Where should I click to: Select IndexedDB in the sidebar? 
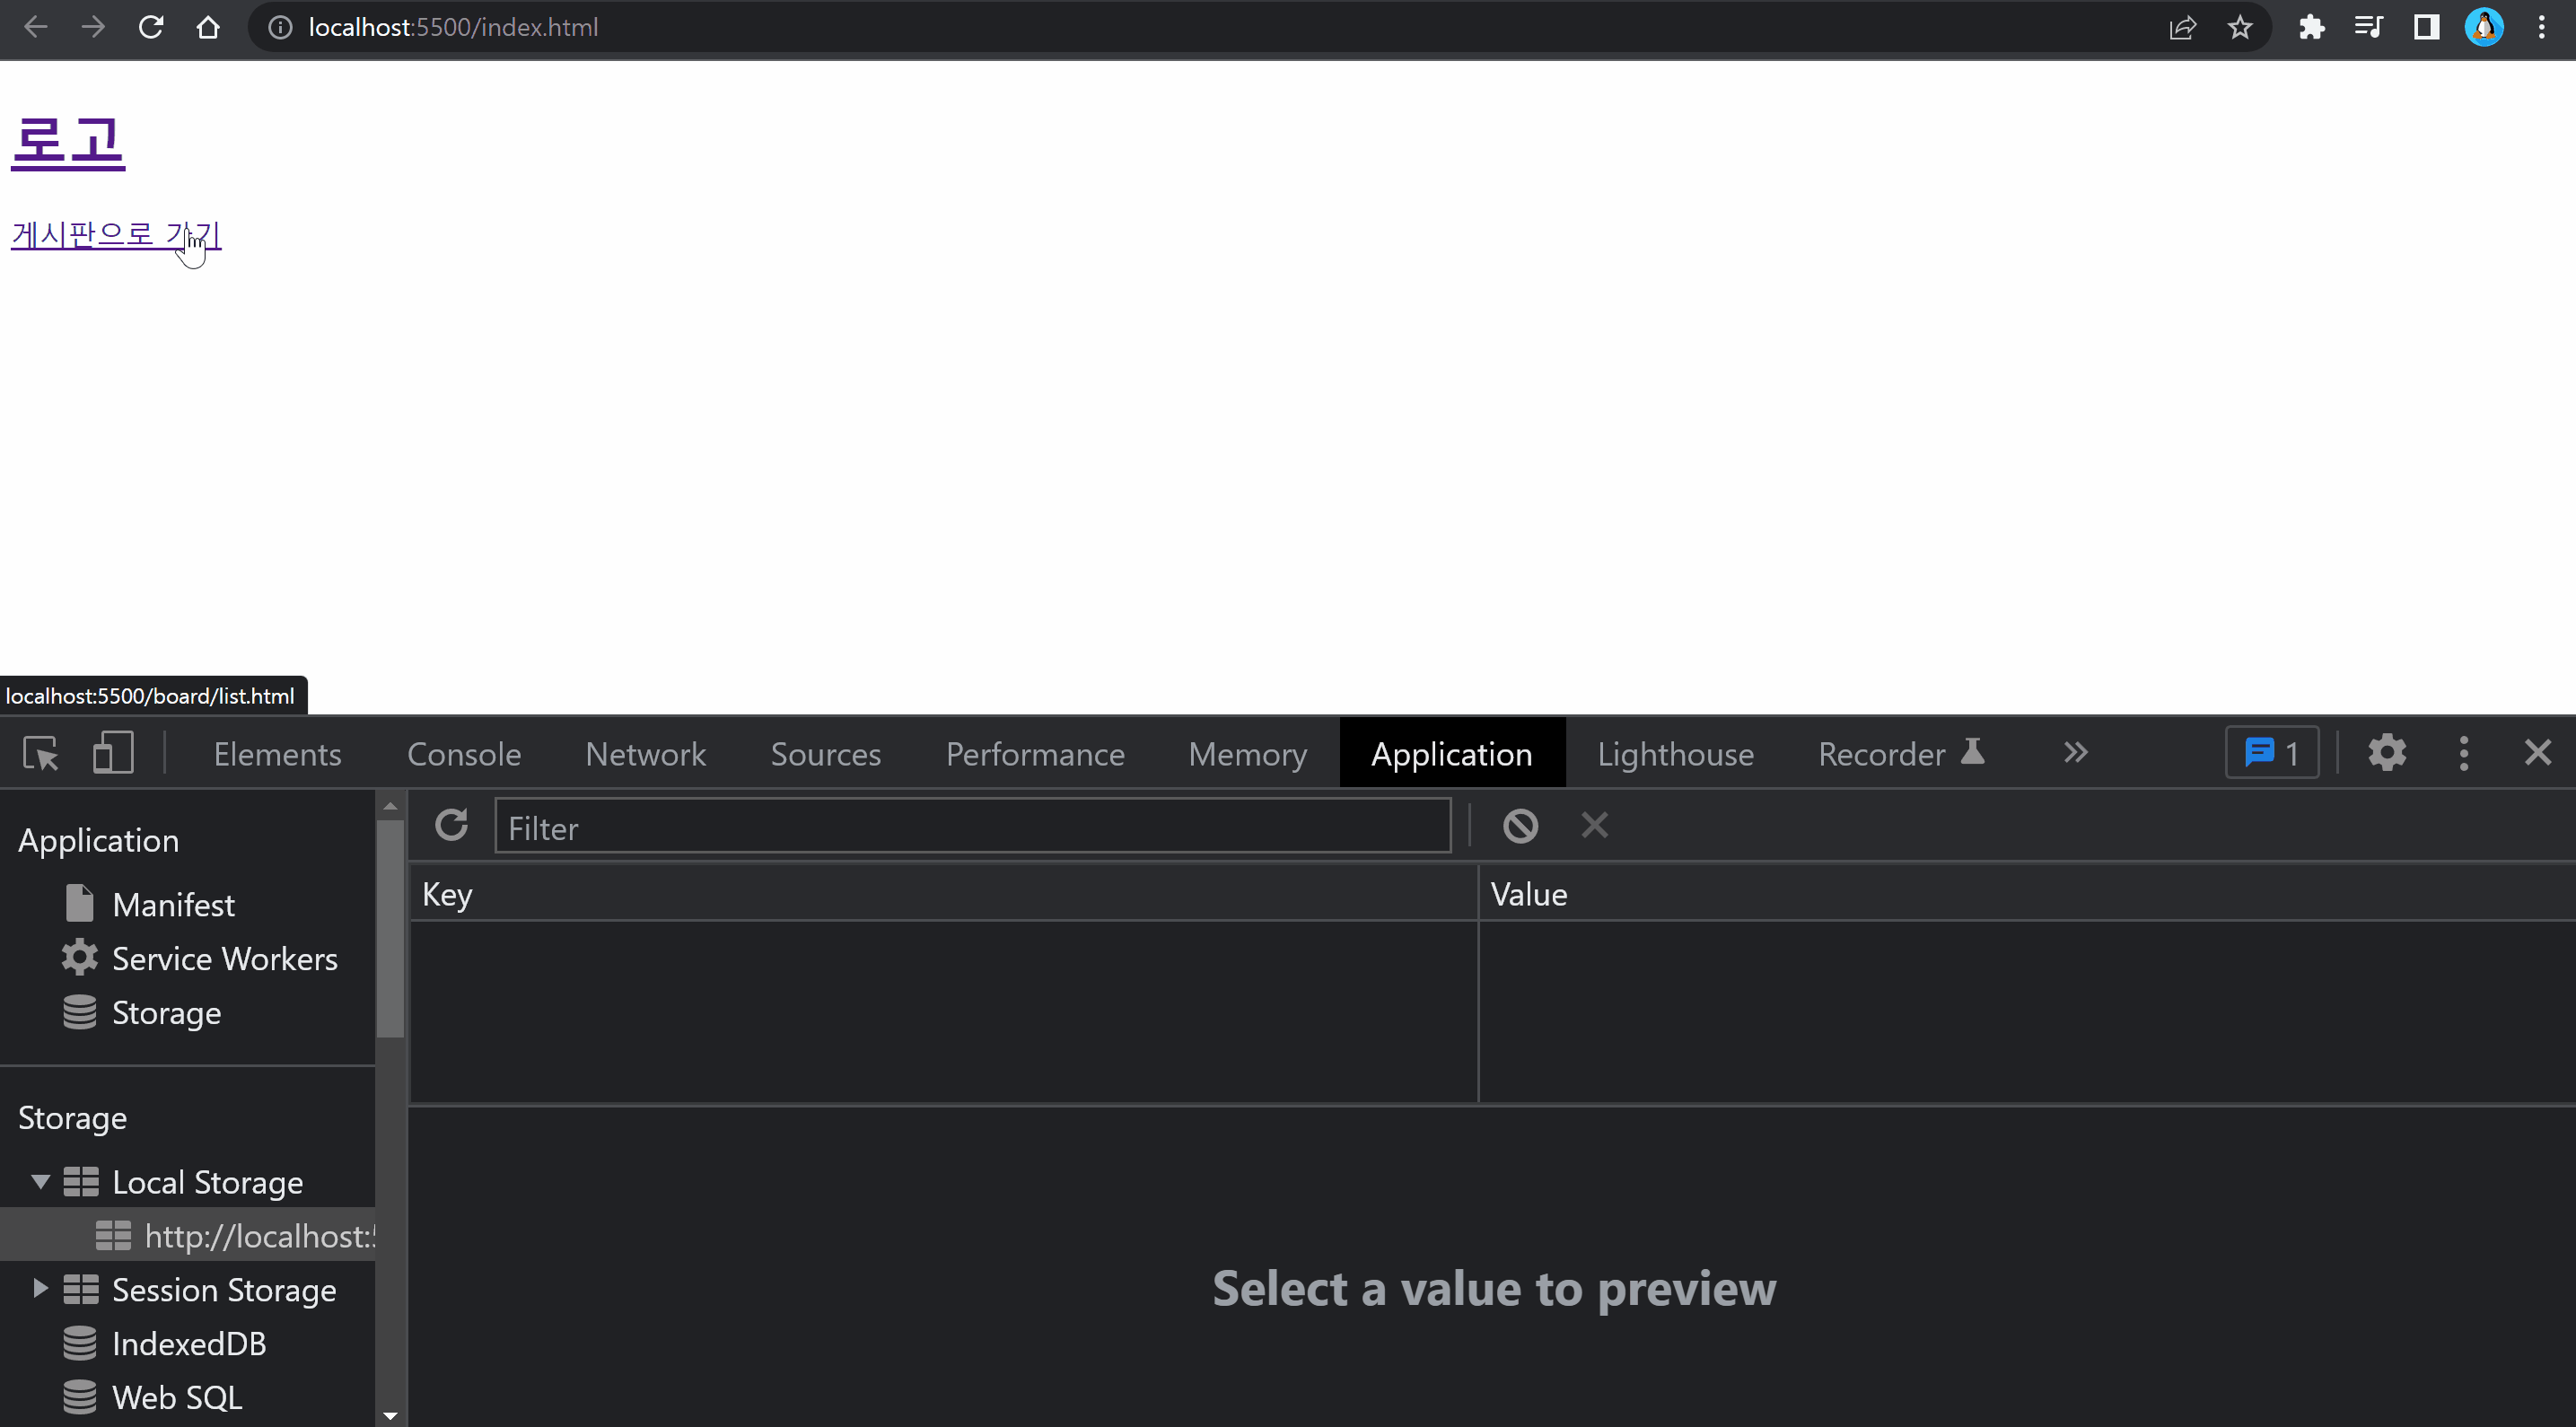188,1344
